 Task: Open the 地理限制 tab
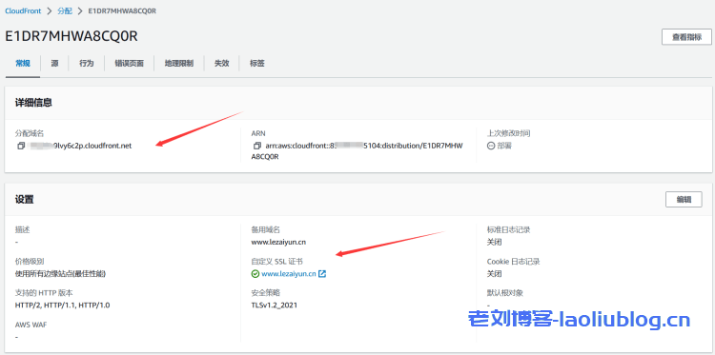[179, 64]
